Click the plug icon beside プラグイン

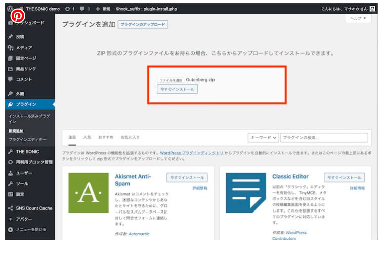coord(10,104)
